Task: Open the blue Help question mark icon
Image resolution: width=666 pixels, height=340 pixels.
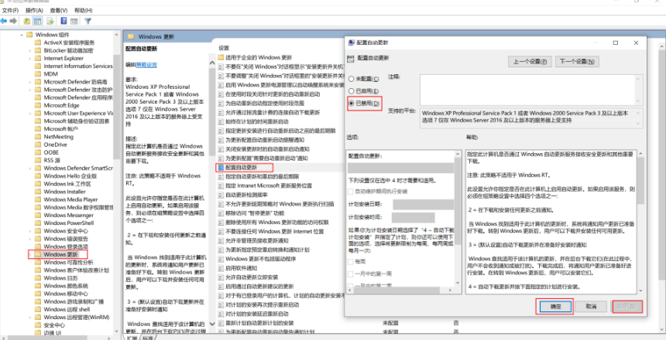Action: (x=64, y=21)
